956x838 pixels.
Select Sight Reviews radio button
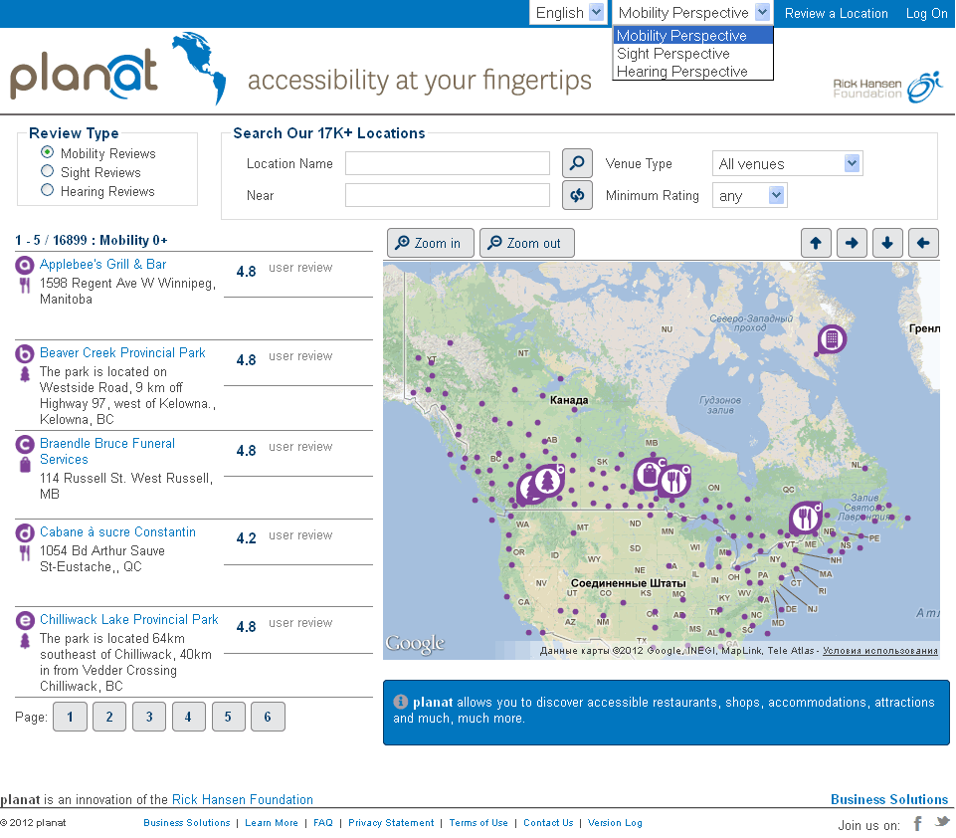(x=47, y=171)
